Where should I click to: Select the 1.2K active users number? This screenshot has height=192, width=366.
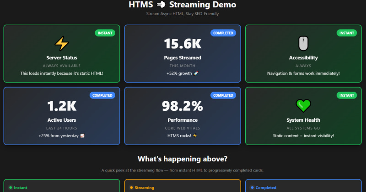click(x=62, y=106)
